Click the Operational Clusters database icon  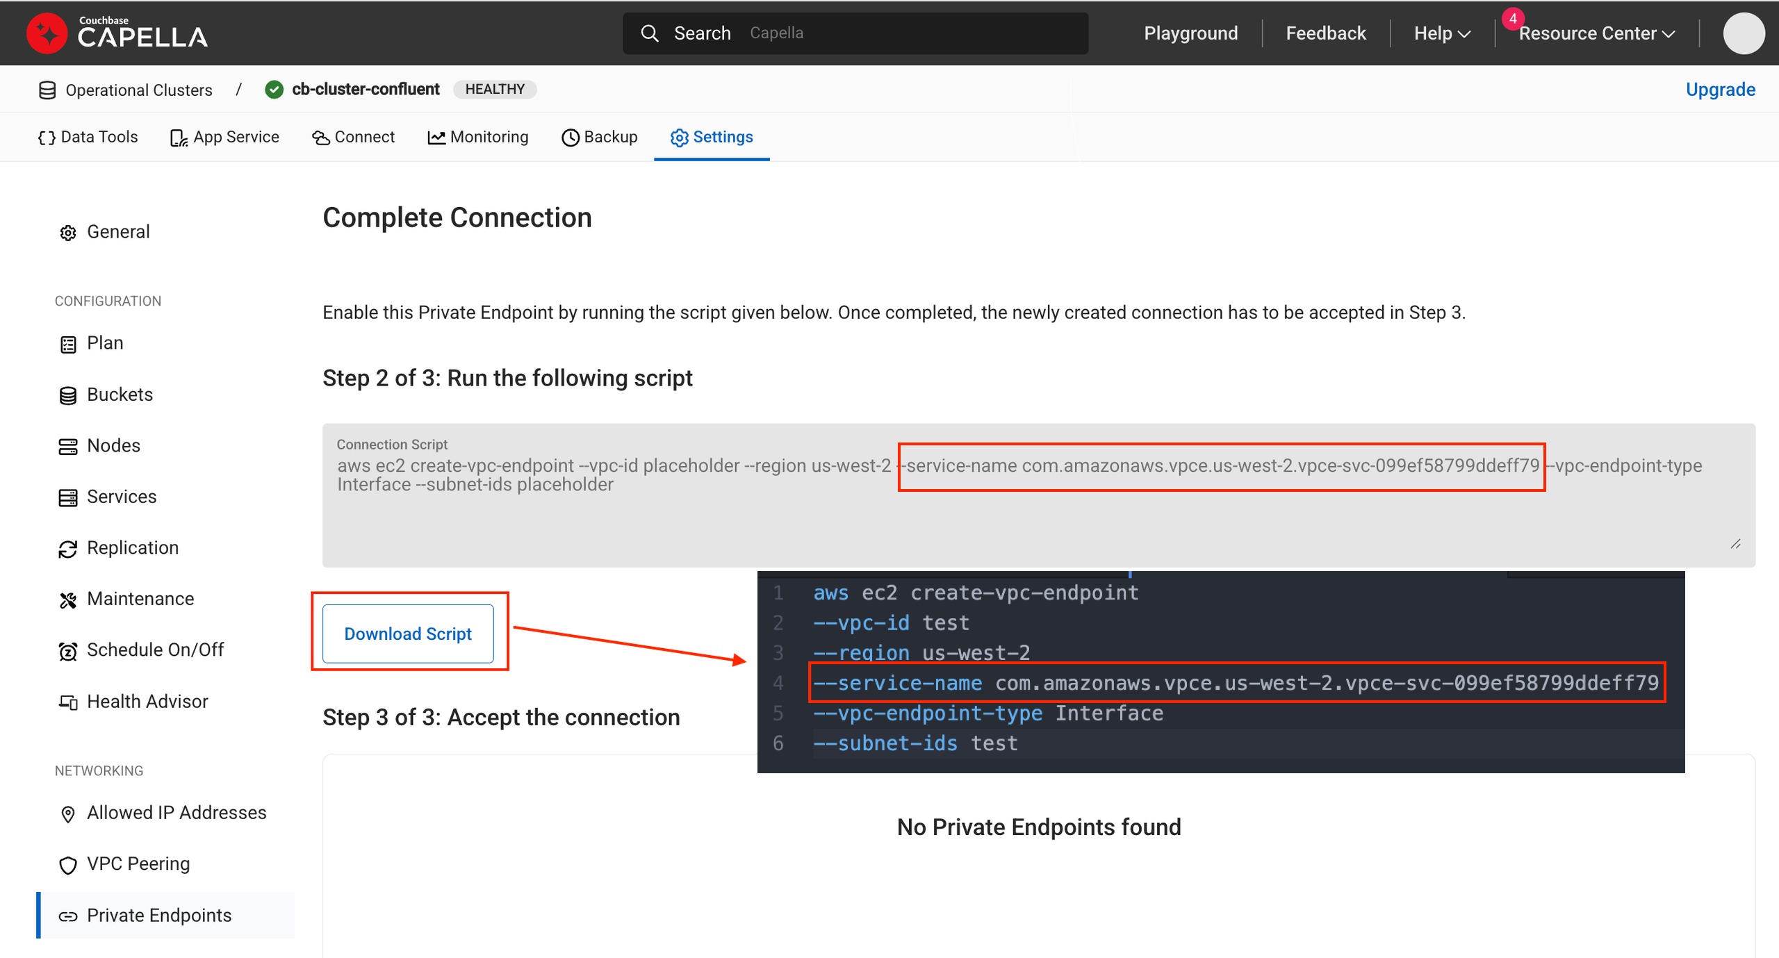tap(47, 90)
